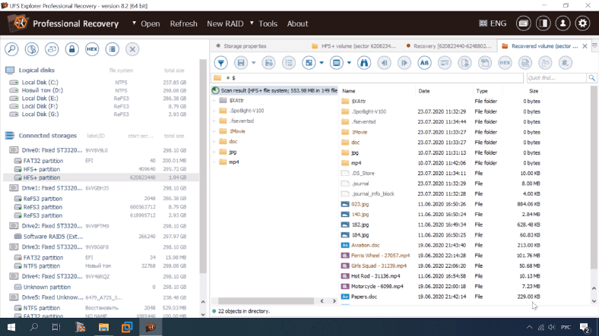Open settings via the header gear icon
The image size is (599, 336).
tap(582, 24)
